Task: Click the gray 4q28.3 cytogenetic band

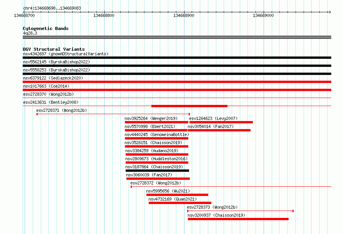Action: point(177,37)
